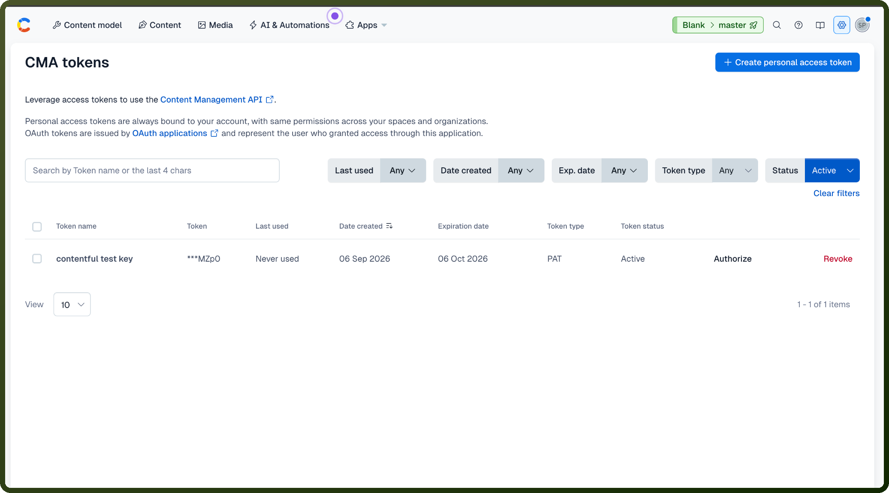Expand the Token type Any filter
Image resolution: width=889 pixels, height=493 pixels.
[735, 170]
